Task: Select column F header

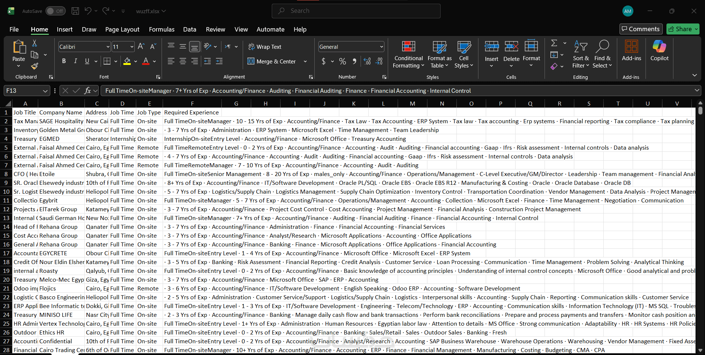Action: (192, 103)
